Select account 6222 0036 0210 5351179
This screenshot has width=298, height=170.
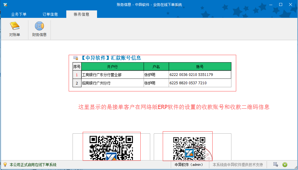[x=200, y=75]
